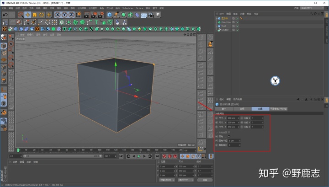Switch to the 对象 tab in attributes
The height and width of the screenshot is (187, 329).
(x=260, y=109)
